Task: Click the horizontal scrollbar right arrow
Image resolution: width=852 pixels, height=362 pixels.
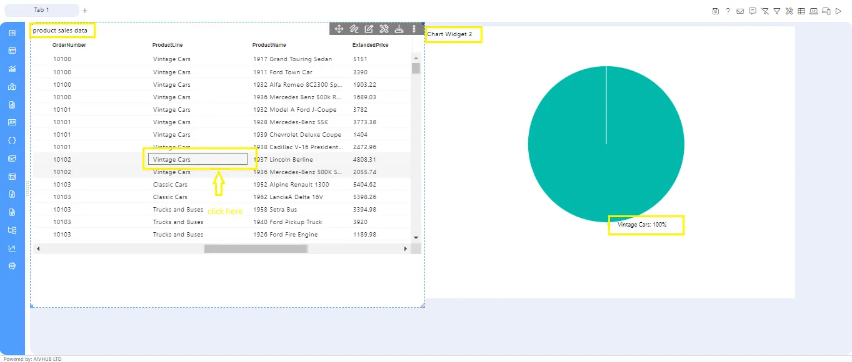Action: click(405, 248)
